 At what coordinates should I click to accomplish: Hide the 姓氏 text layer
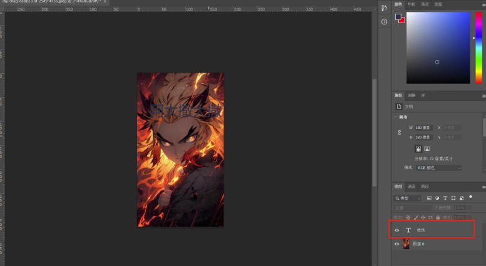396,230
